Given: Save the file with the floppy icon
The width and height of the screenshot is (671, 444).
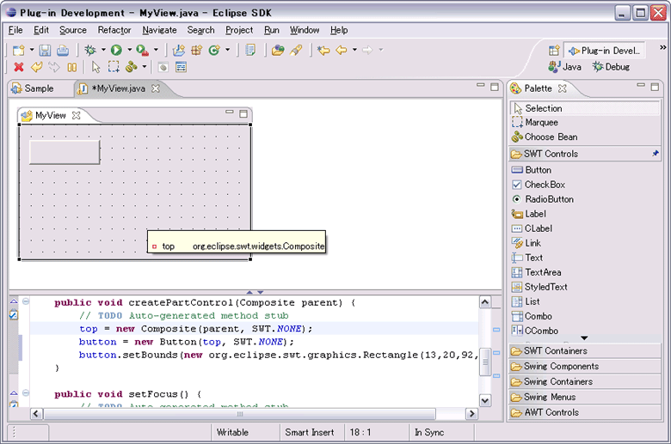Looking at the screenshot, I should [x=45, y=50].
